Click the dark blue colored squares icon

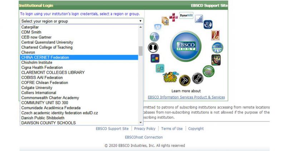(155, 58)
